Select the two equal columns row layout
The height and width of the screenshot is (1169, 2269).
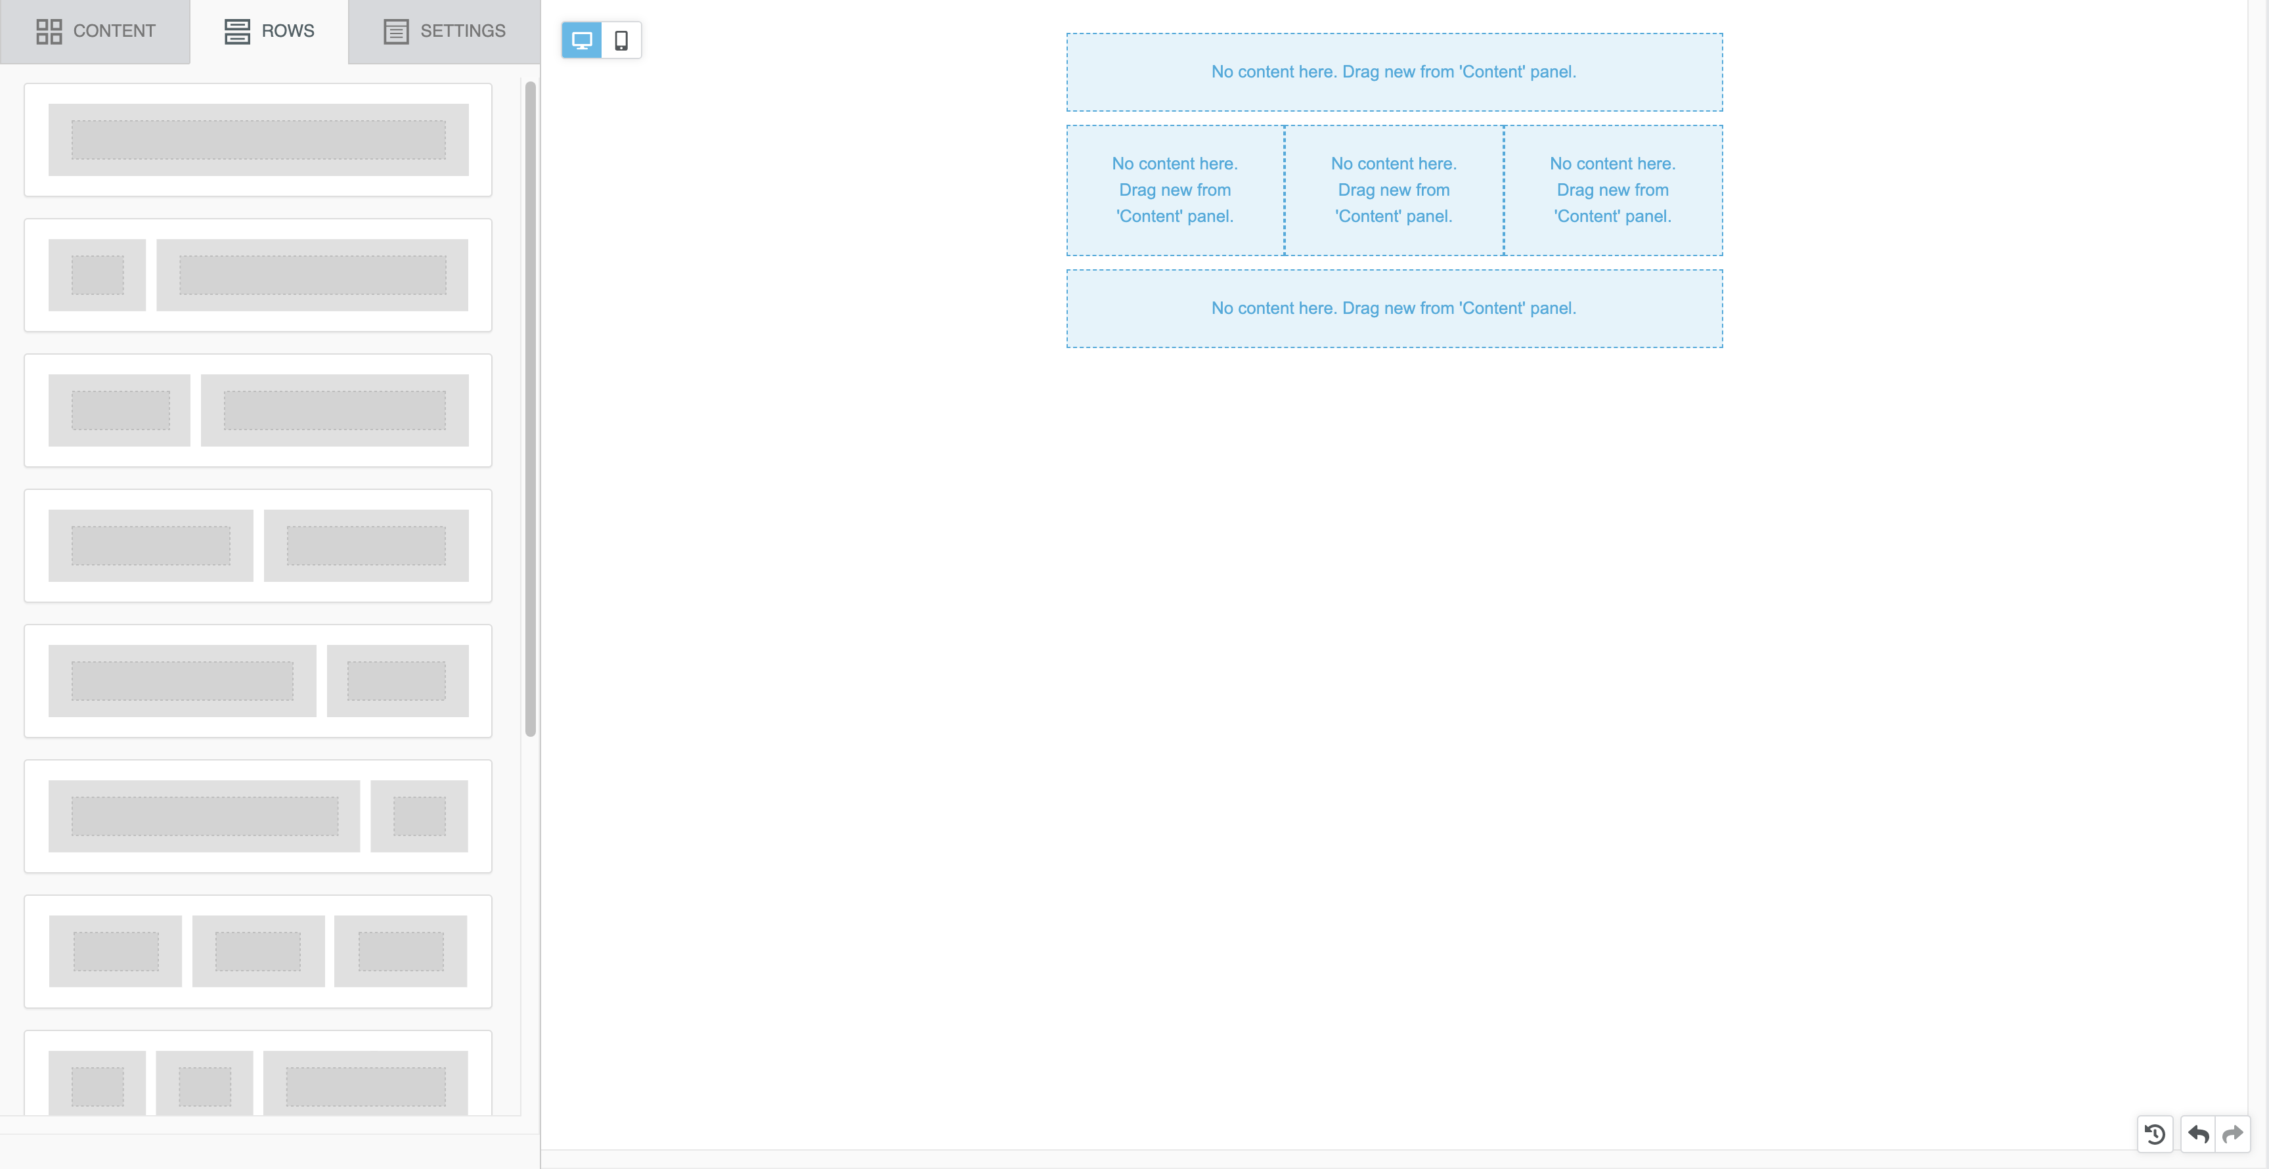coord(258,545)
